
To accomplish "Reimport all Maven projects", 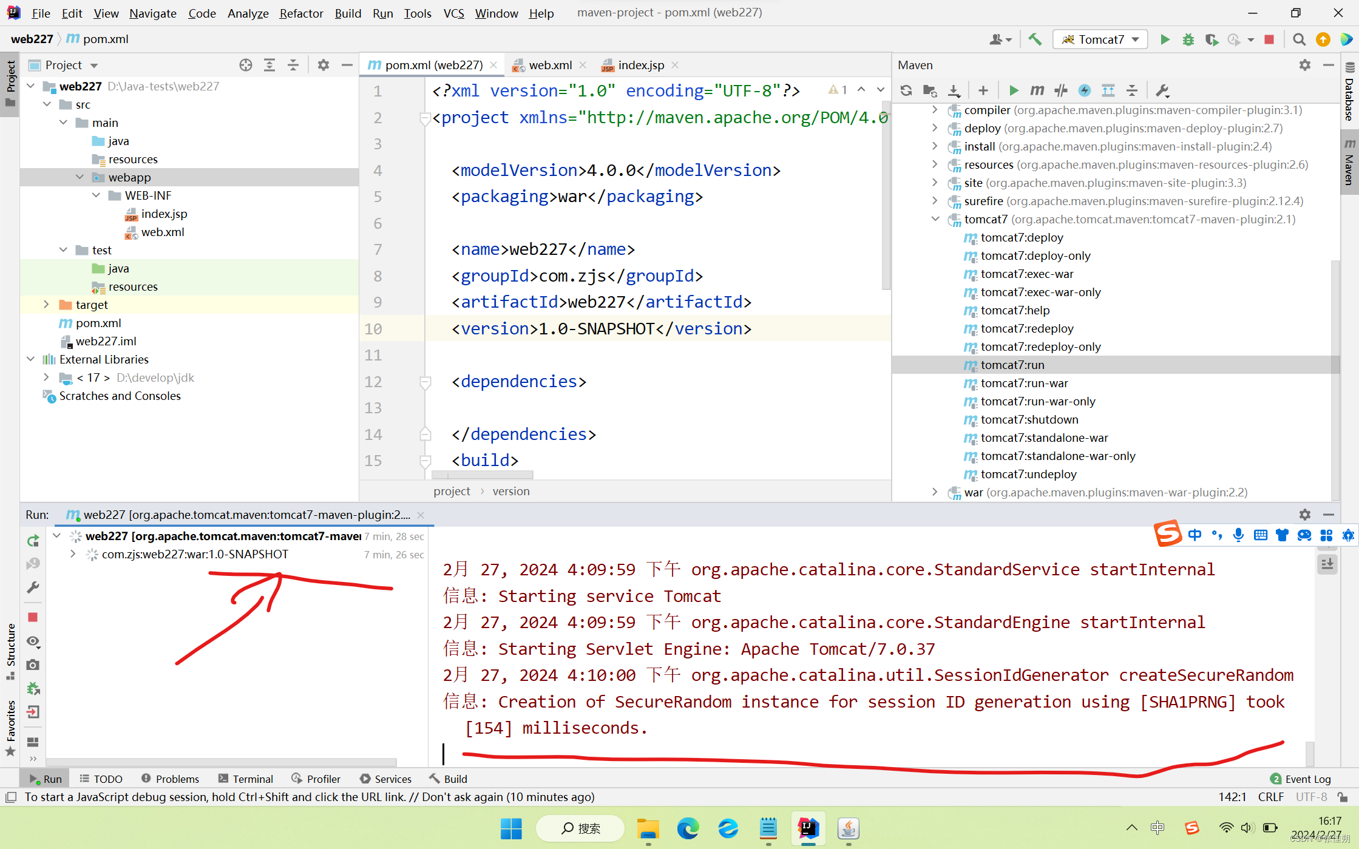I will pyautogui.click(x=906, y=90).
